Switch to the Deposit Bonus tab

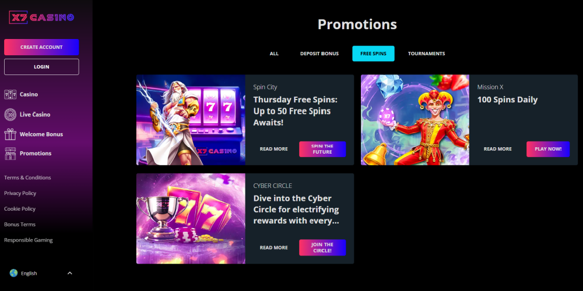[319, 54]
